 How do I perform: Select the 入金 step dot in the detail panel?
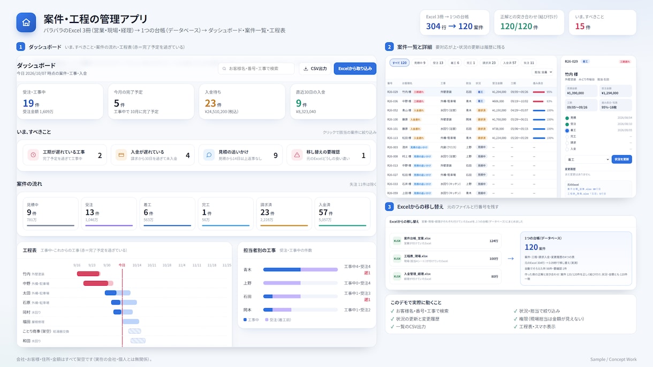(567, 149)
